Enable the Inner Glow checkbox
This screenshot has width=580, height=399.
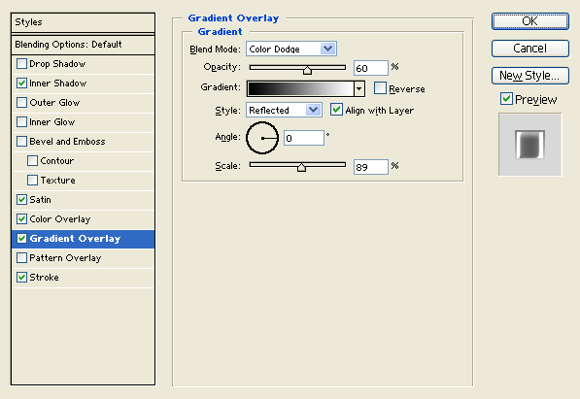pyautogui.click(x=21, y=122)
